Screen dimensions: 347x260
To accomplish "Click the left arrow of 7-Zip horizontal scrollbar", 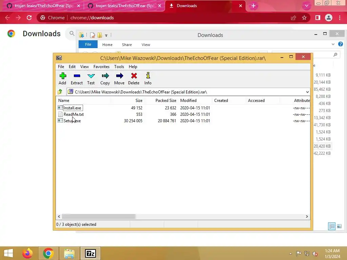I will click(x=59, y=216).
